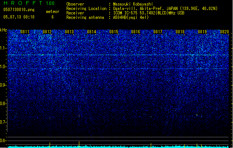
Task: Click the 0.9 kHz axis label
Action: (x=3, y=85)
